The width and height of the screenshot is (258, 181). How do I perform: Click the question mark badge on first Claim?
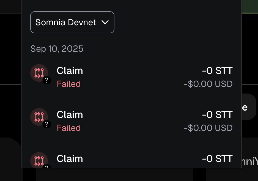coord(47,80)
